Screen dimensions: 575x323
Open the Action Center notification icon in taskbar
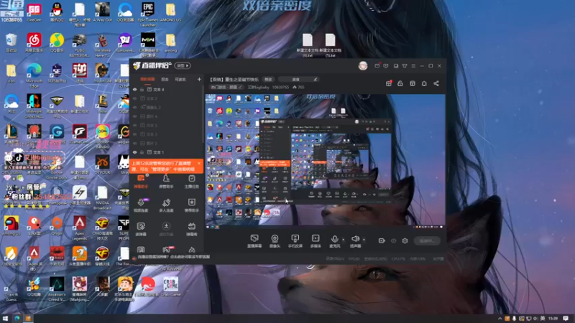pyautogui.click(x=566, y=318)
